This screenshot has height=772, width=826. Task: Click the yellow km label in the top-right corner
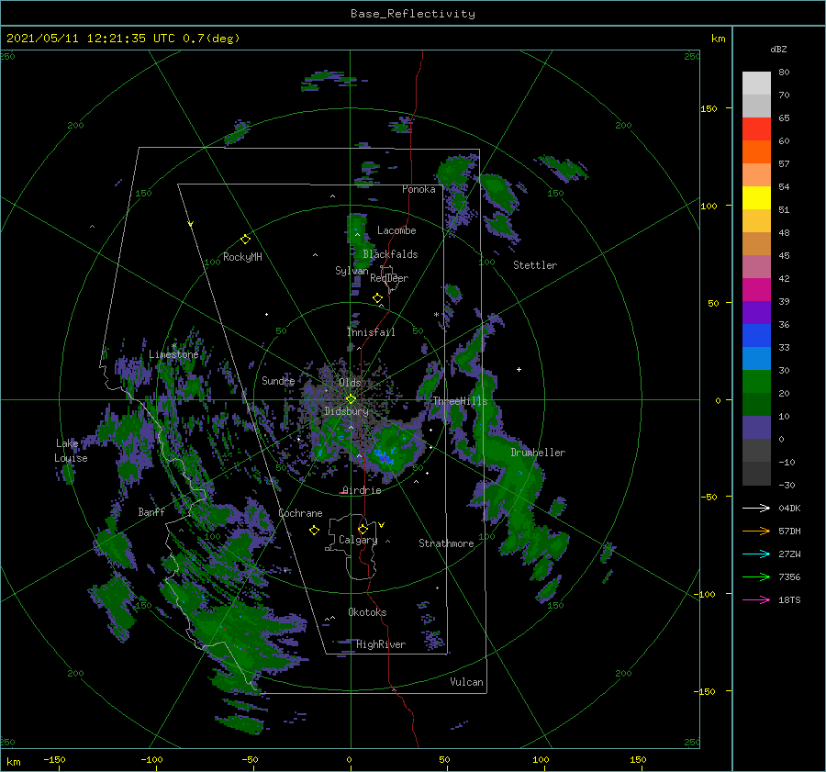[719, 39]
